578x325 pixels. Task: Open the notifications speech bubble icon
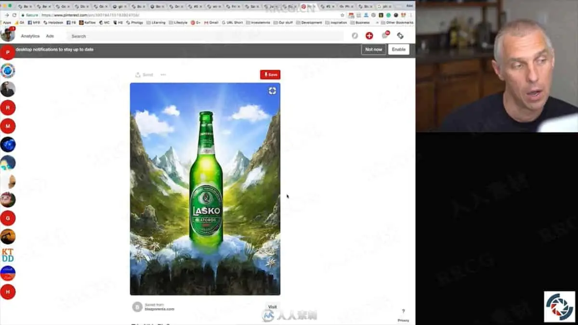(x=385, y=35)
